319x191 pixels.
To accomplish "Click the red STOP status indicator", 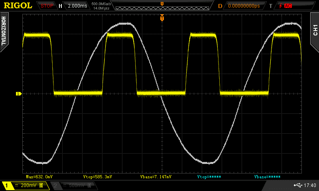I will pos(47,6).
